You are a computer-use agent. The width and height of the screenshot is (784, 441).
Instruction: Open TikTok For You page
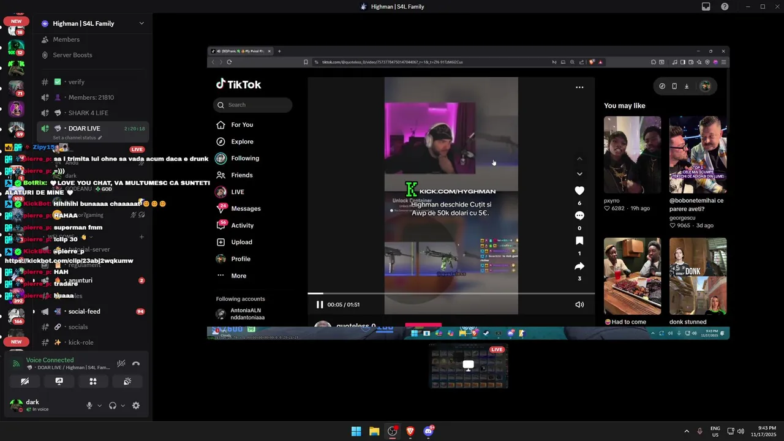242,125
